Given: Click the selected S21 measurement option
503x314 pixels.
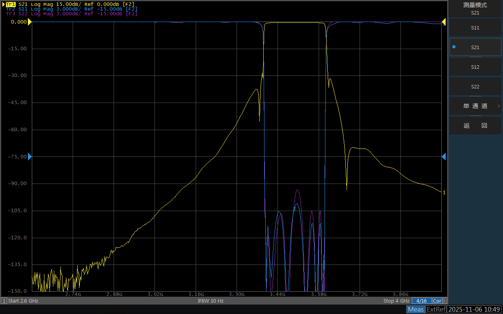Looking at the screenshot, I should click(475, 47).
